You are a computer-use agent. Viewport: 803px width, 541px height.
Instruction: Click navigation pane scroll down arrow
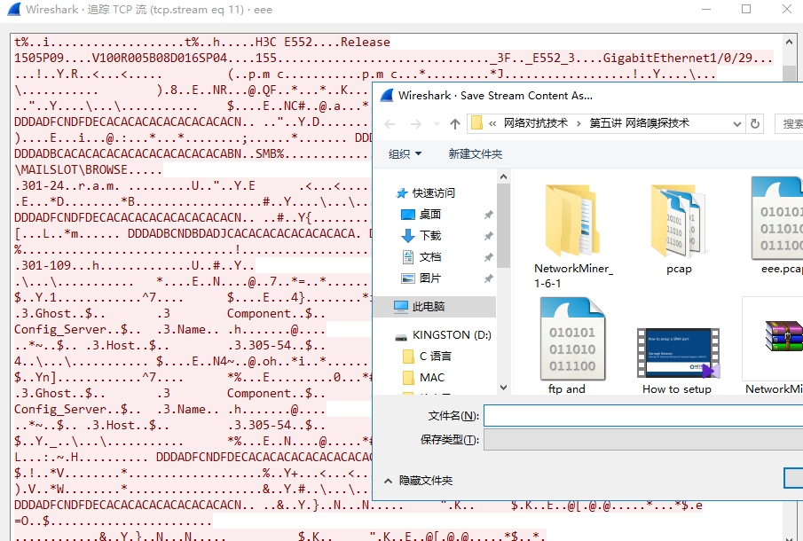(x=503, y=388)
